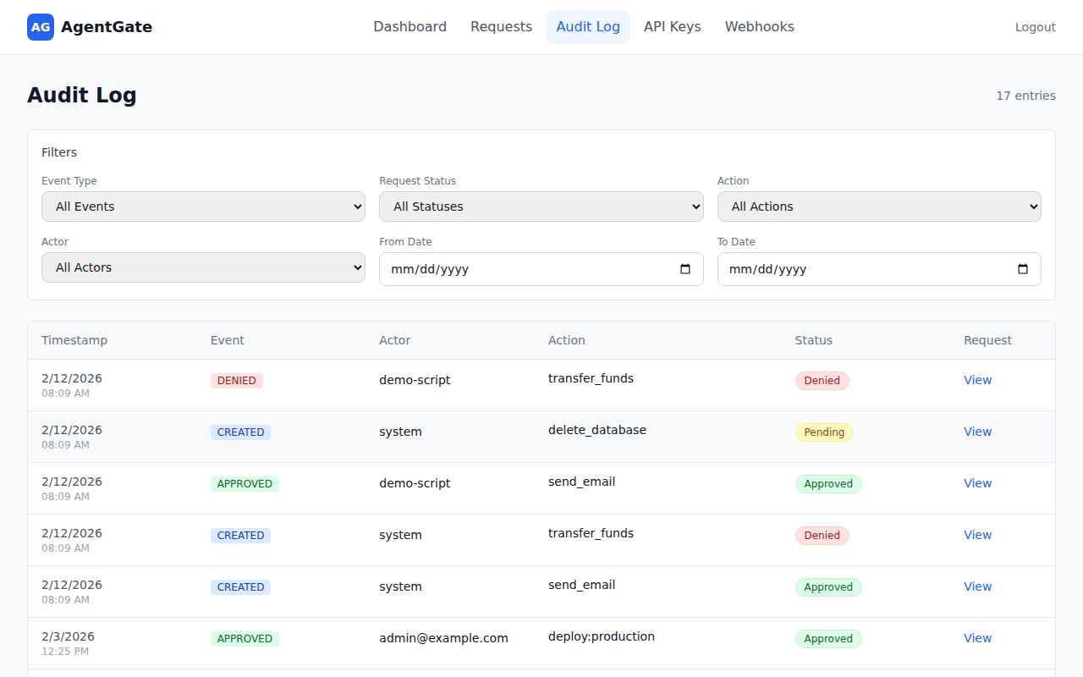Open the Action filter dropdown
The width and height of the screenshot is (1083, 677).
click(x=879, y=206)
